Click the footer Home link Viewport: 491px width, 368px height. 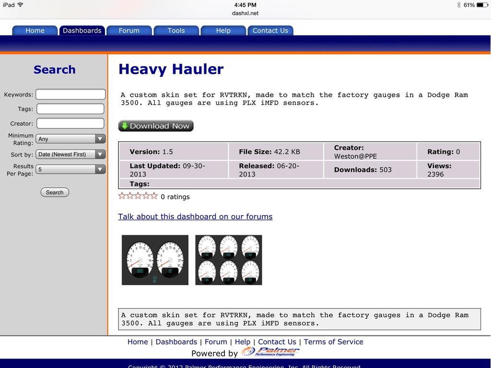pyautogui.click(x=138, y=342)
